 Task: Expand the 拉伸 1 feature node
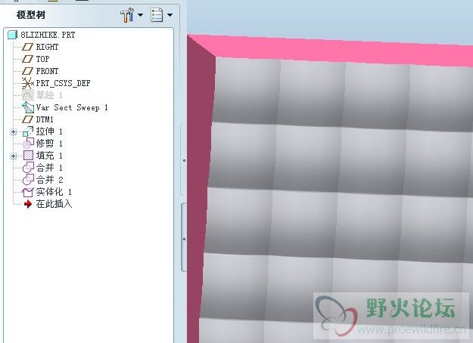(x=13, y=132)
